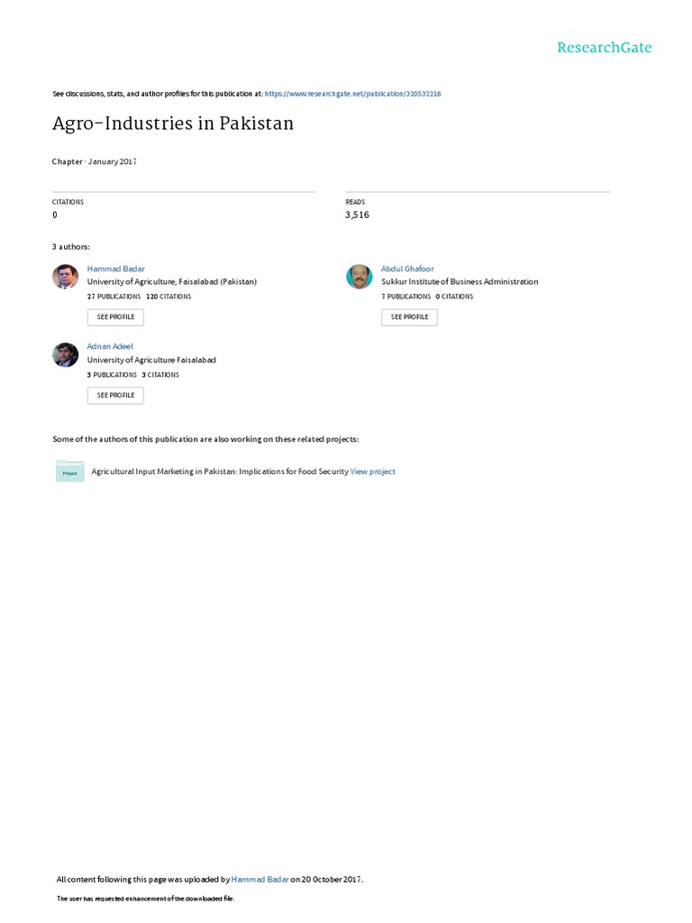Click Adnan Adeel's profile photo
This screenshot has width=692, height=923.
(x=66, y=355)
